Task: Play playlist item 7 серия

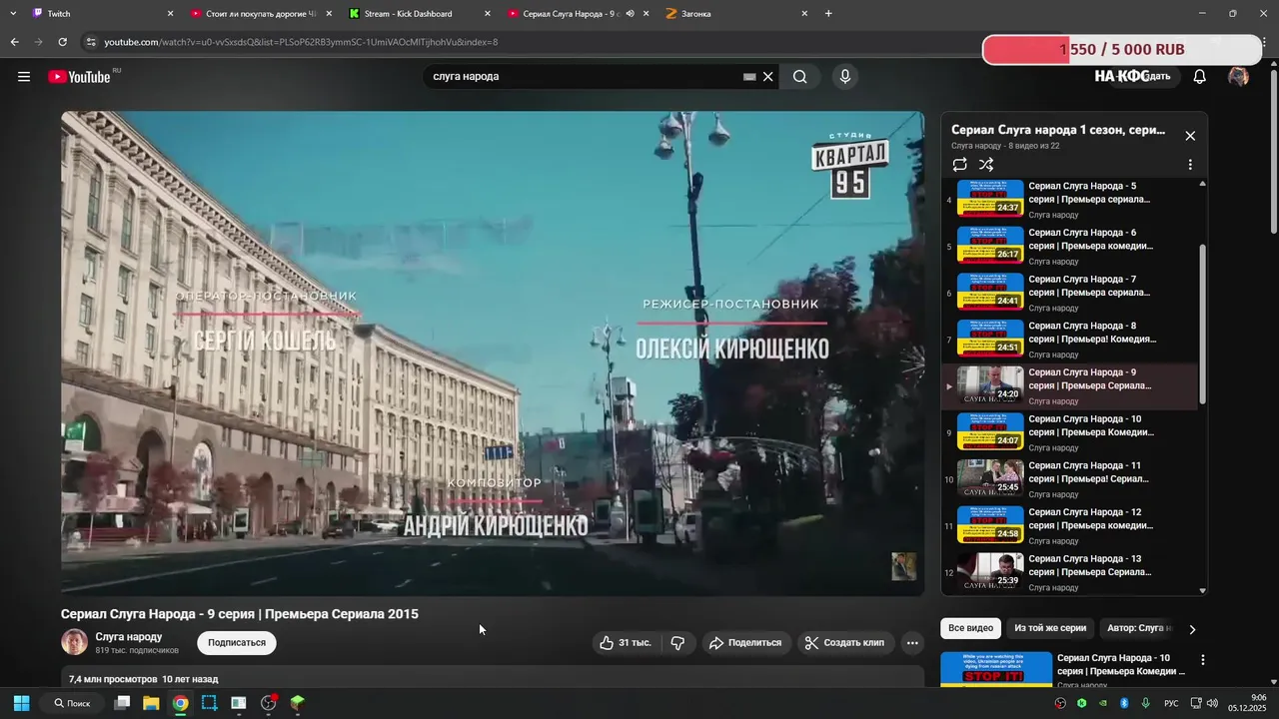Action: pyautogui.click(x=1070, y=293)
